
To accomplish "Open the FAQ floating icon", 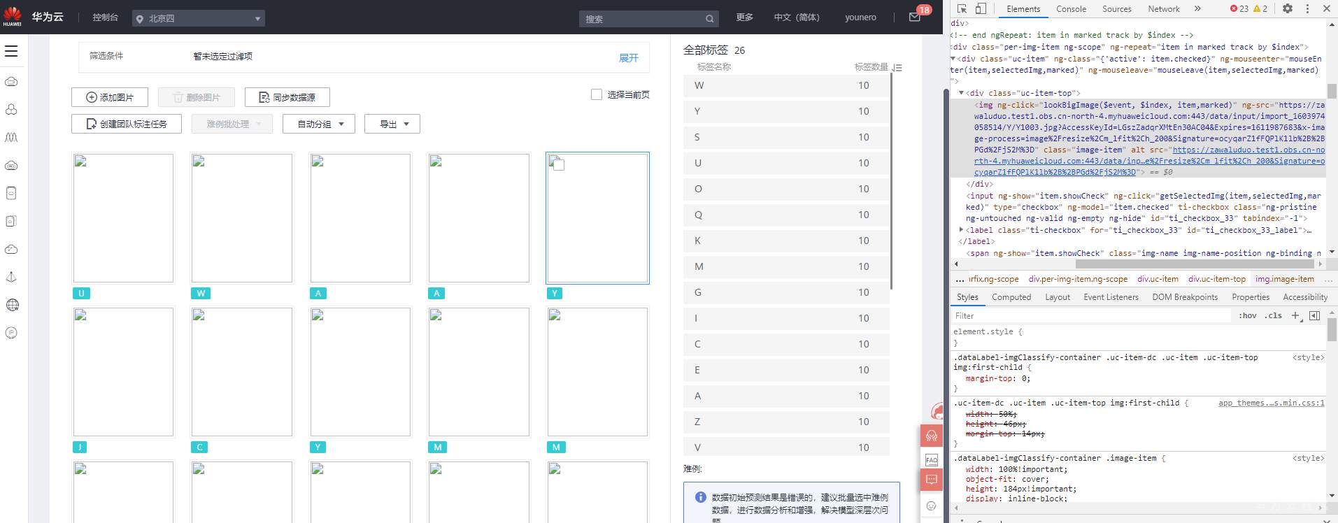I will 932,459.
